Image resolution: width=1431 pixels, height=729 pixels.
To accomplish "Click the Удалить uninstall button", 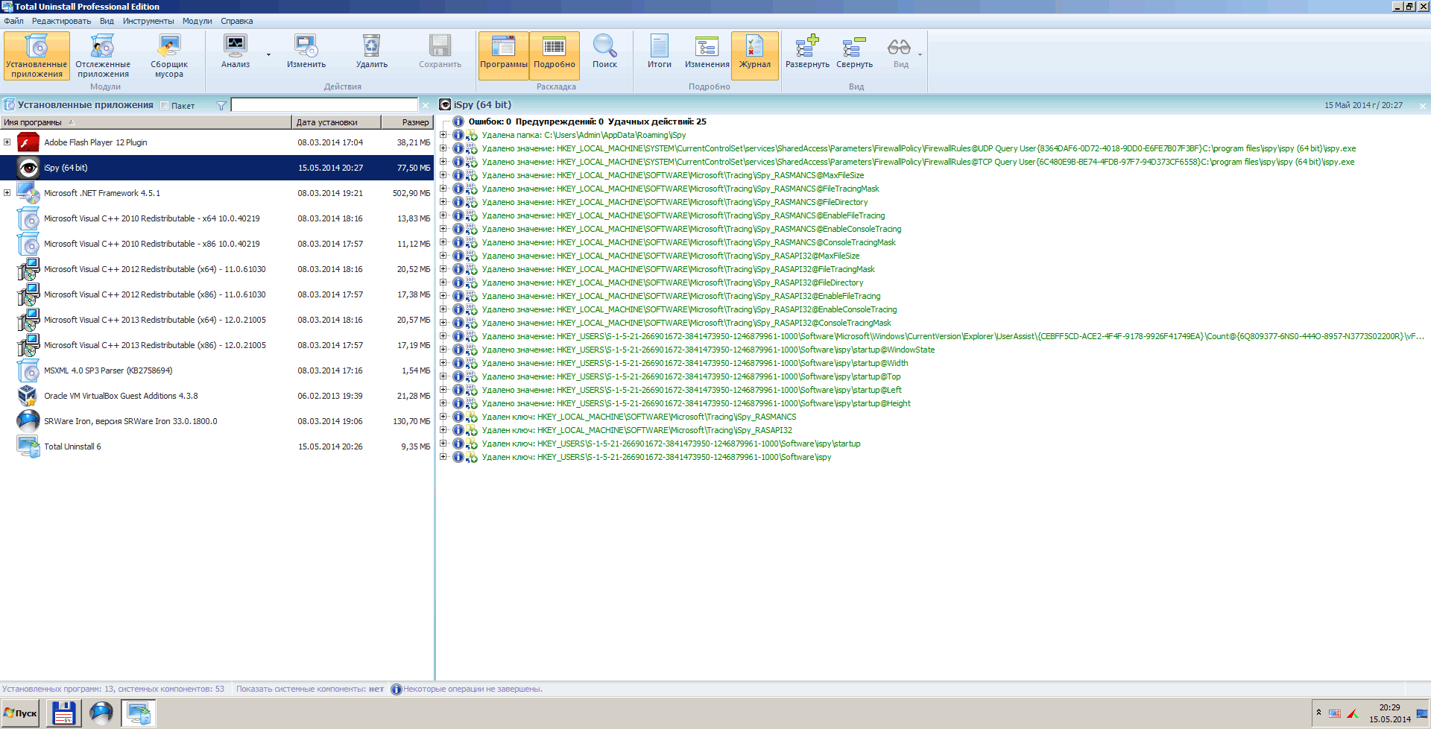I will tap(372, 51).
